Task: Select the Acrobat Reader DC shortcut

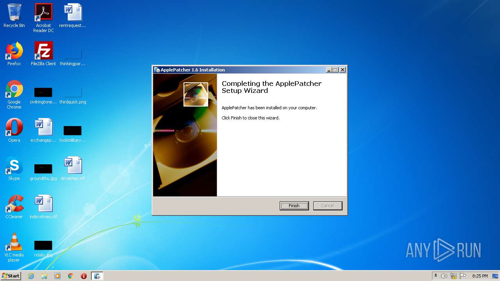Action: pyautogui.click(x=43, y=18)
